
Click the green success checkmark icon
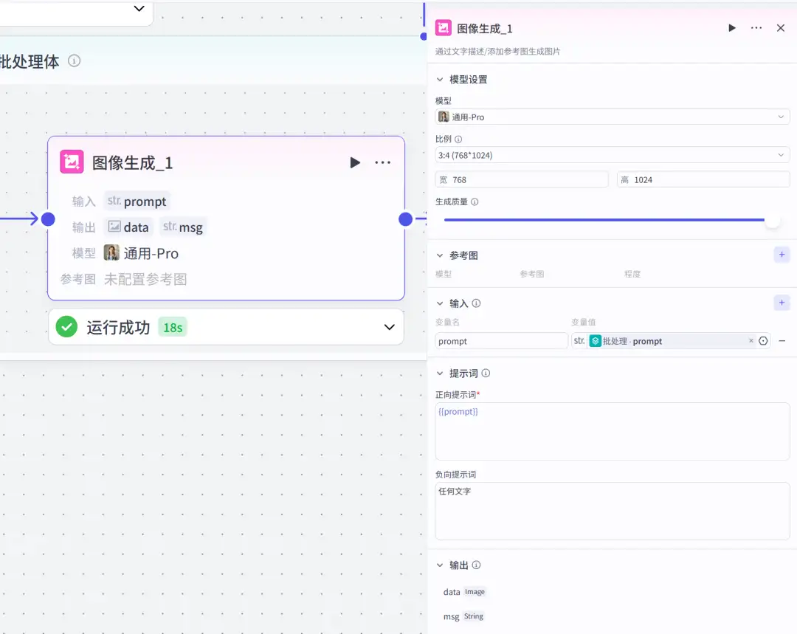coord(66,327)
